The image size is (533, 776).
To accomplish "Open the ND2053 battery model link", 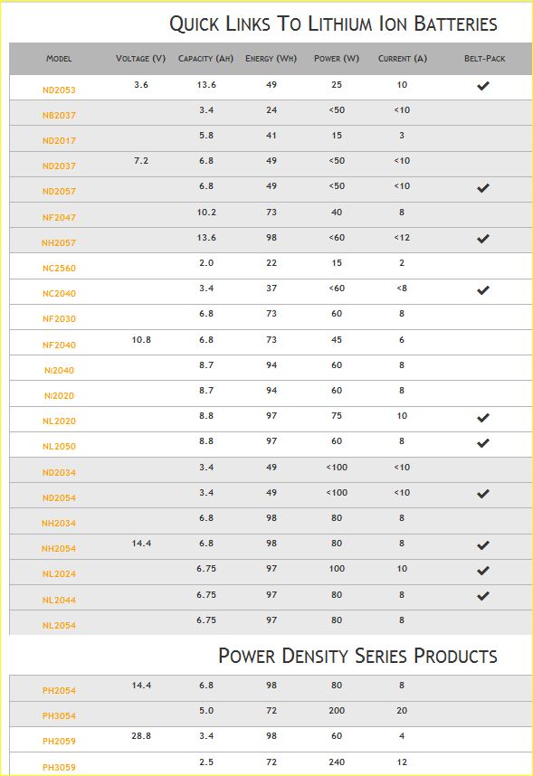I will pos(59,90).
